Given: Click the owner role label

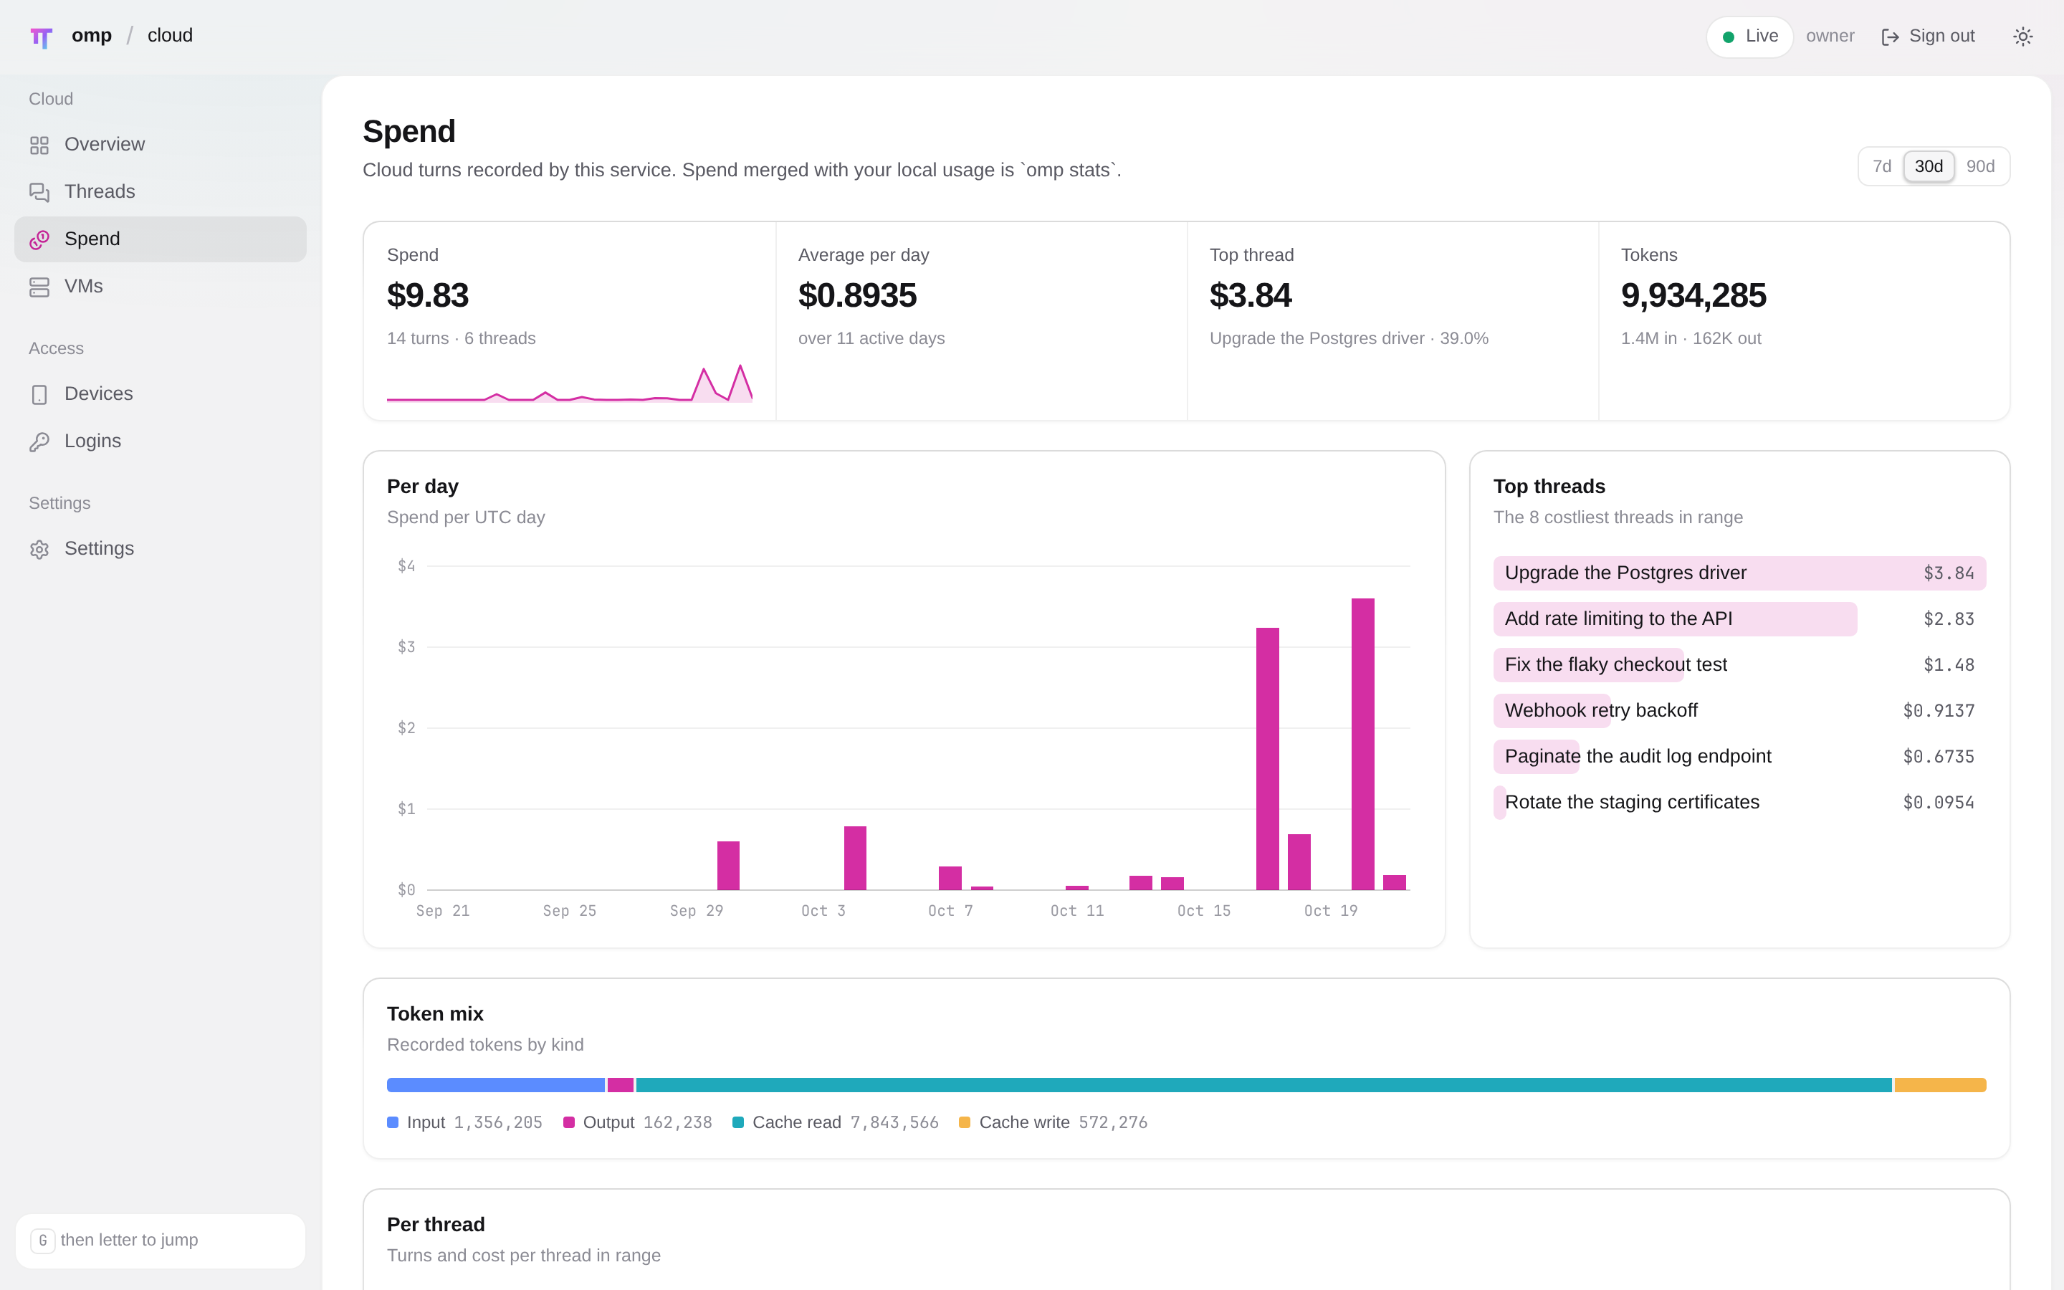Looking at the screenshot, I should click(1830, 36).
